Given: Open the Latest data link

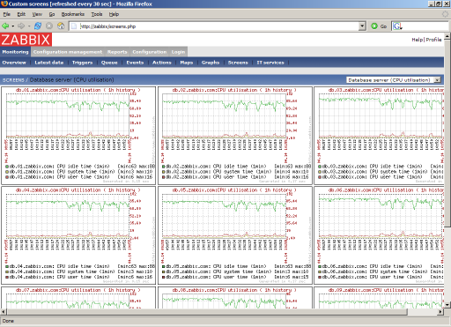Looking at the screenshot, I should click(49, 63).
